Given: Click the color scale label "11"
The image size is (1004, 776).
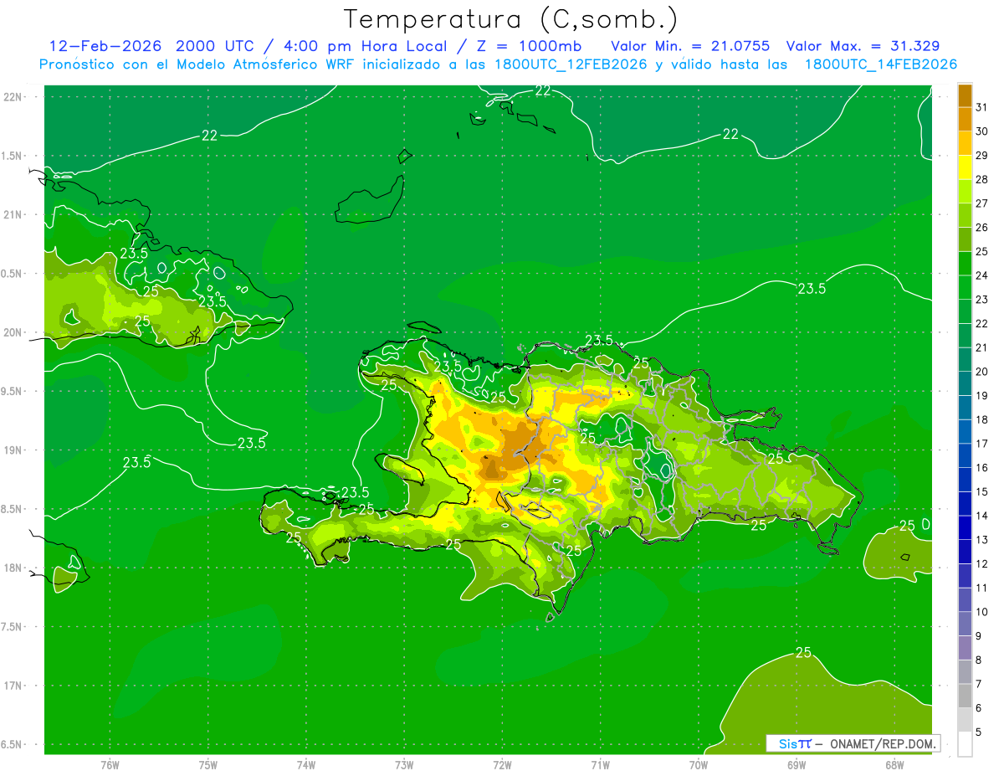Looking at the screenshot, I should point(982,588).
